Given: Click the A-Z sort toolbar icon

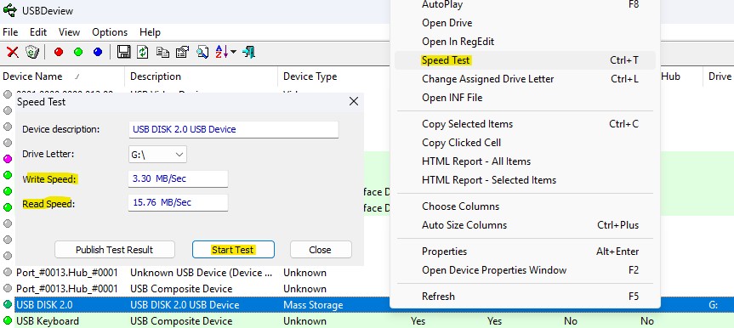Looking at the screenshot, I should pyautogui.click(x=221, y=52).
